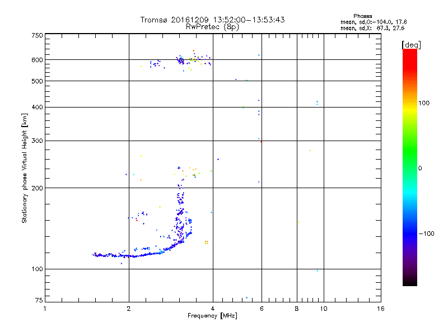Click the x-axis tick label '6'
The height and width of the screenshot is (336, 448).
click(x=262, y=309)
